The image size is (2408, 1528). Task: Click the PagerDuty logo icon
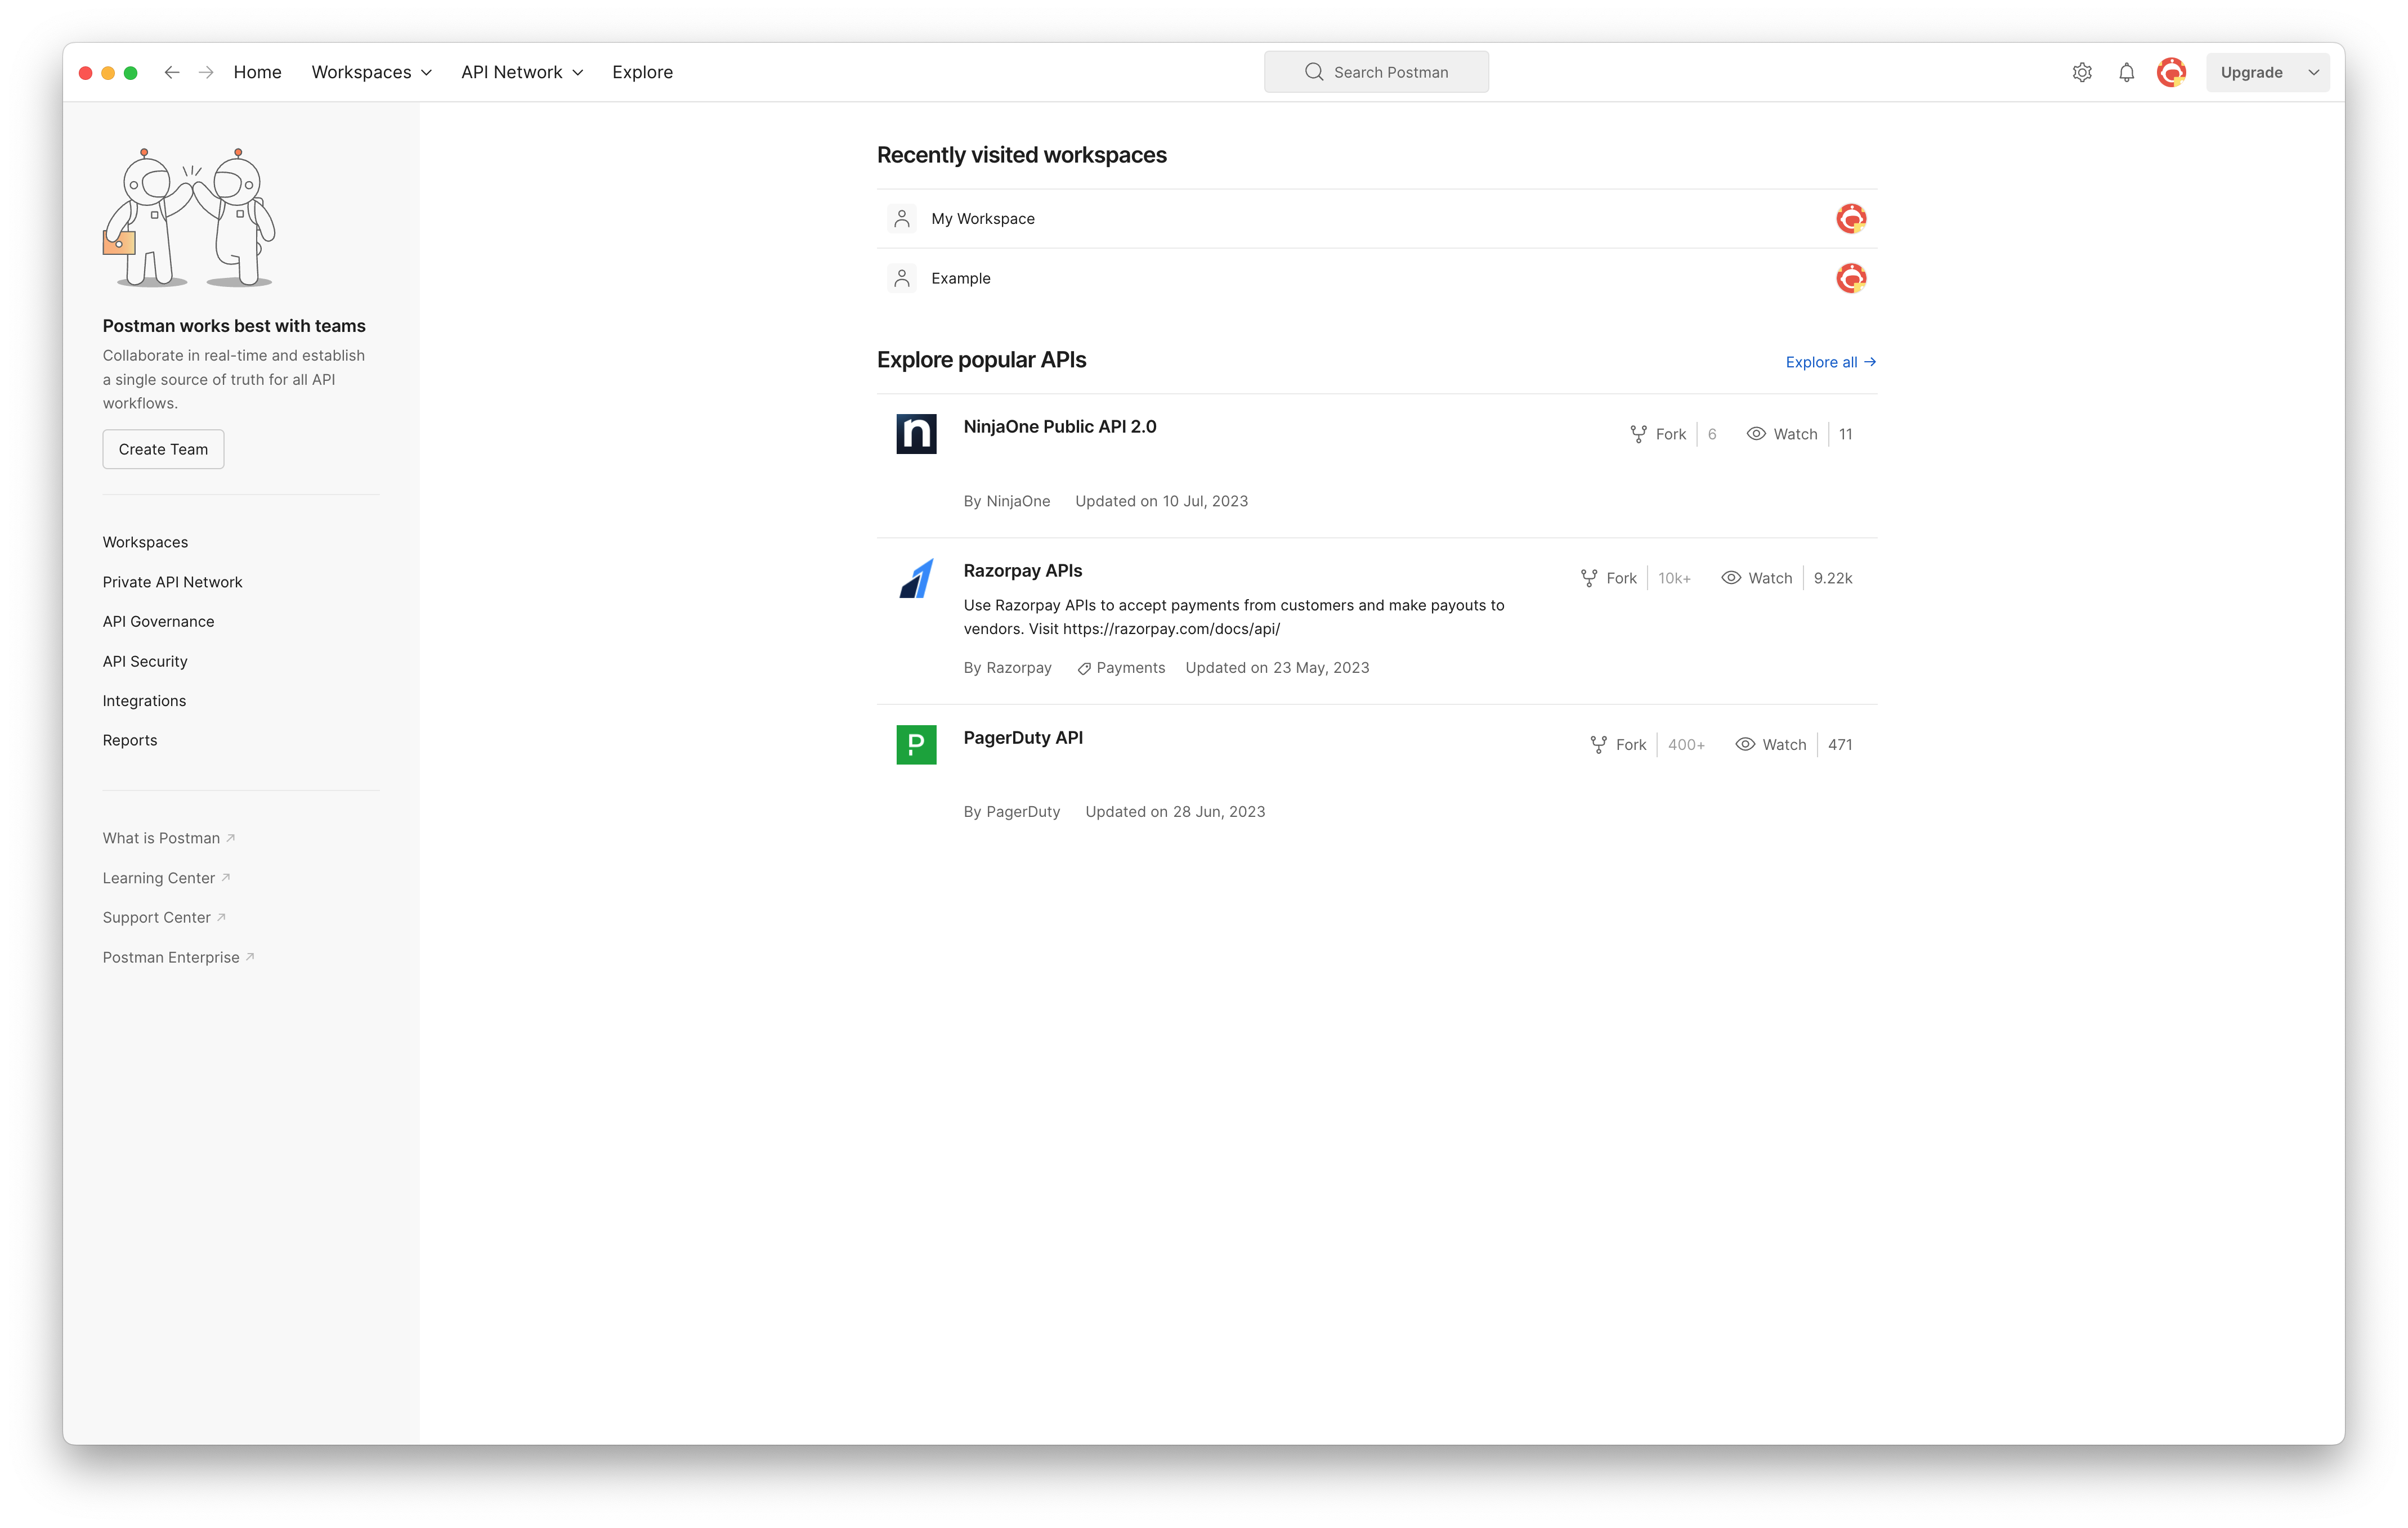click(916, 744)
